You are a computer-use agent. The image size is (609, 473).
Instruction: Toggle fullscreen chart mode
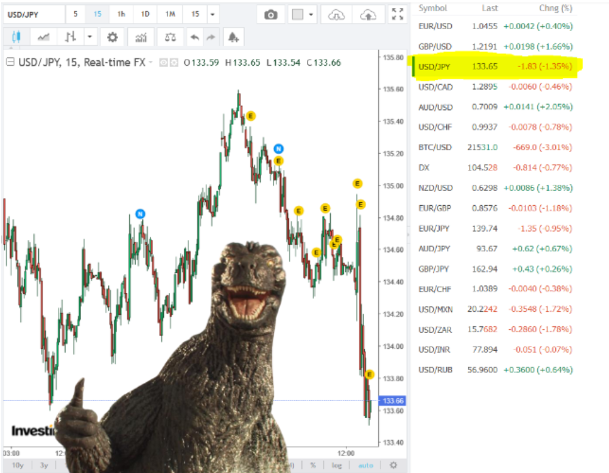point(397,15)
